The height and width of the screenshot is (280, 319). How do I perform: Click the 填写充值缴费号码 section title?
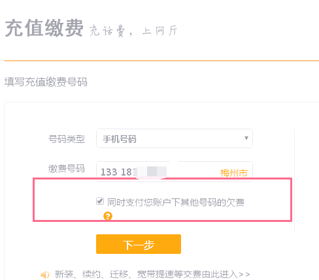pyautogui.click(x=46, y=82)
